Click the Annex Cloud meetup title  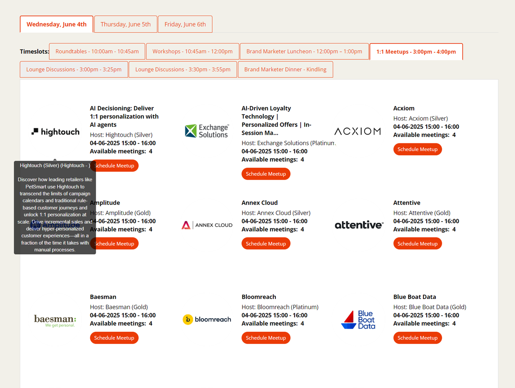point(260,203)
